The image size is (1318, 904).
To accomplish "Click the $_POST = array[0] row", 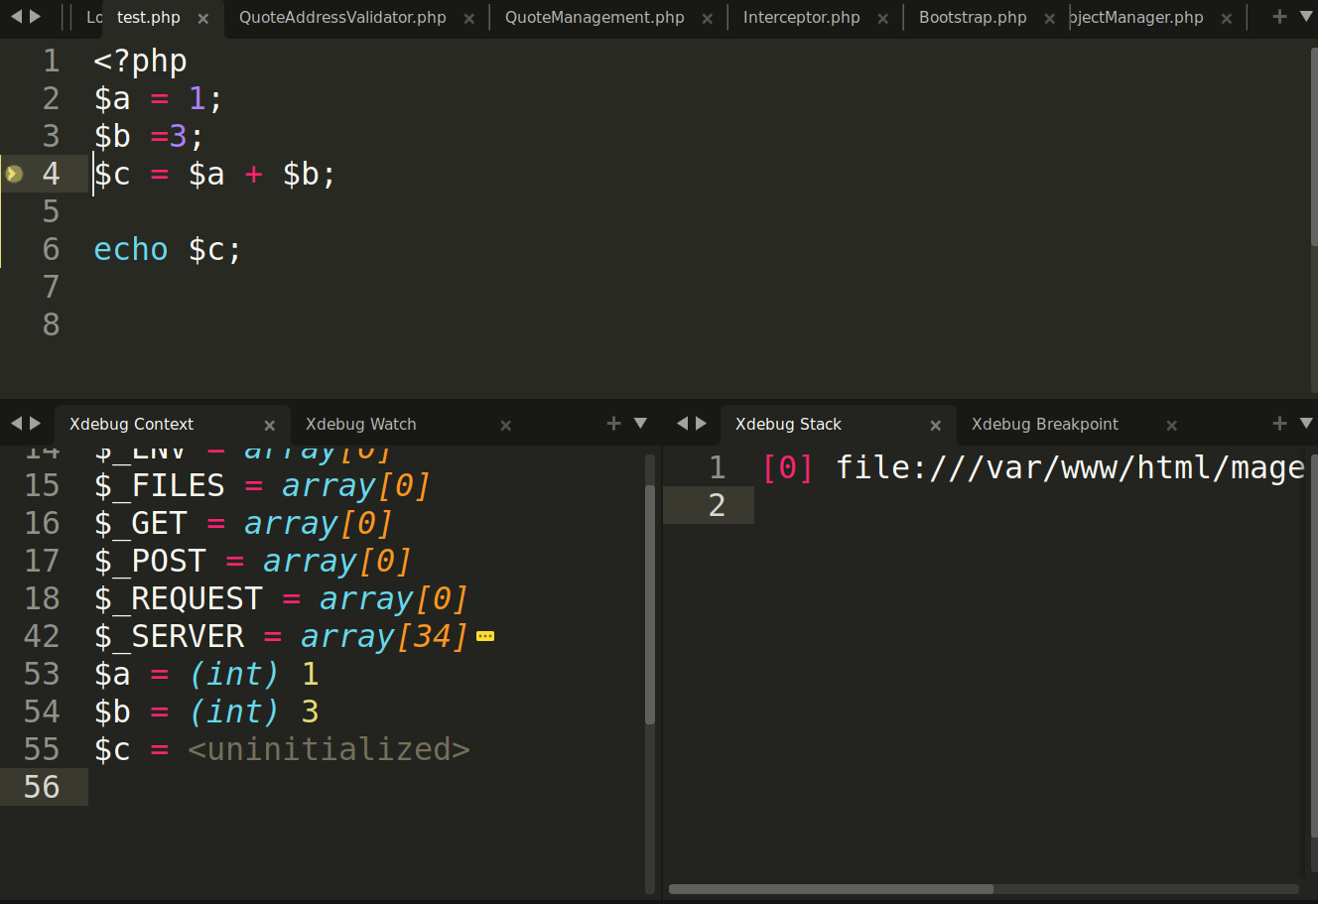I will pos(252,561).
